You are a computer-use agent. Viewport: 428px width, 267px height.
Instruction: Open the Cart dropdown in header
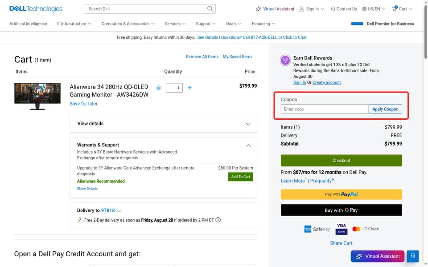pos(402,9)
